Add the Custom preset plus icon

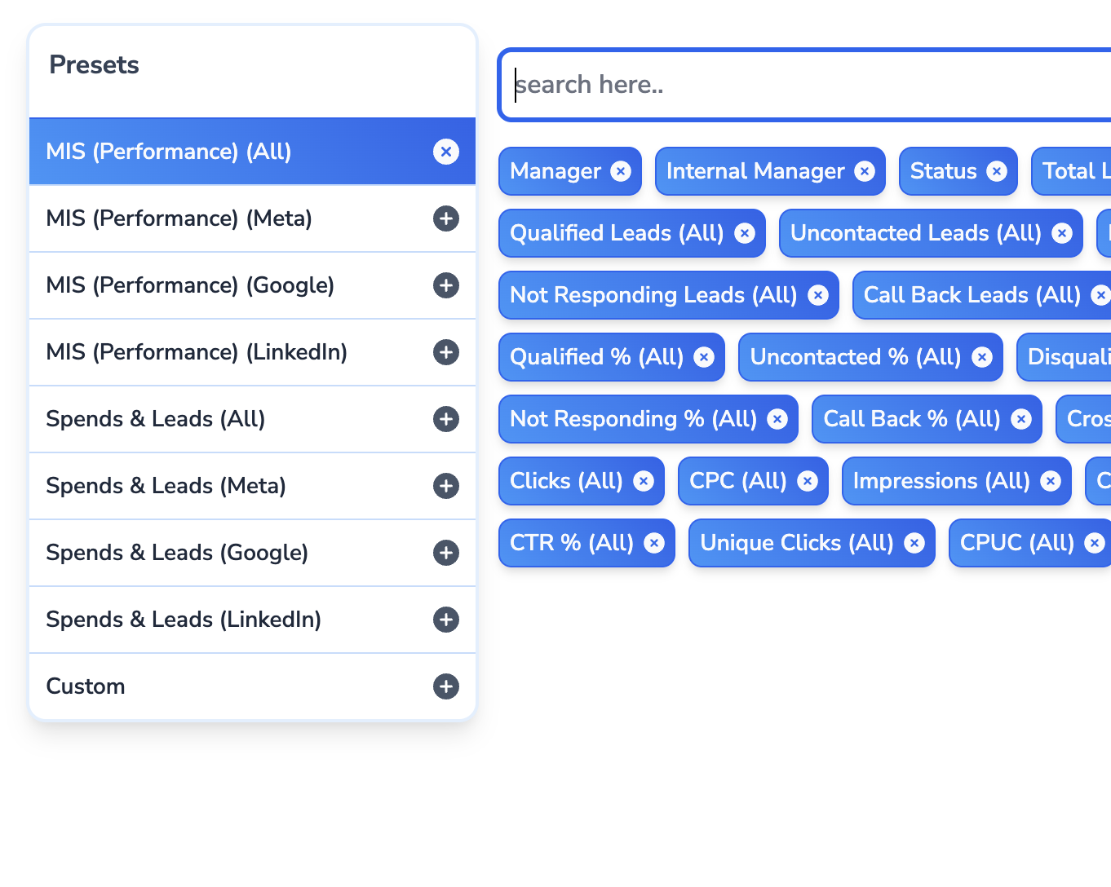pyautogui.click(x=446, y=686)
